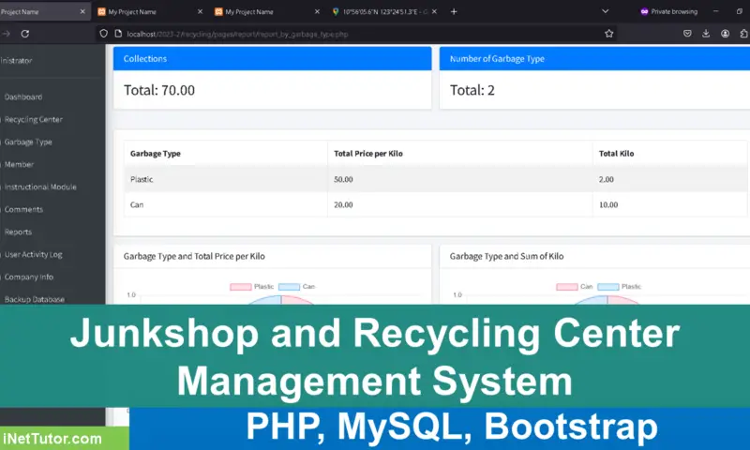Click the Plastic pink legend color swatch
Viewport: 750px width, 450px height.
click(240, 286)
